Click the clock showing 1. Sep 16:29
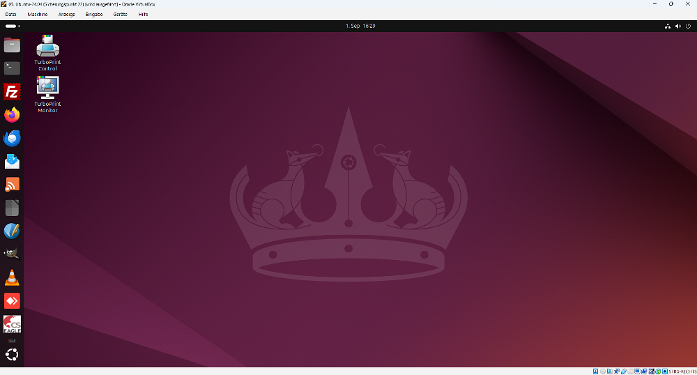The image size is (697, 375). [360, 26]
